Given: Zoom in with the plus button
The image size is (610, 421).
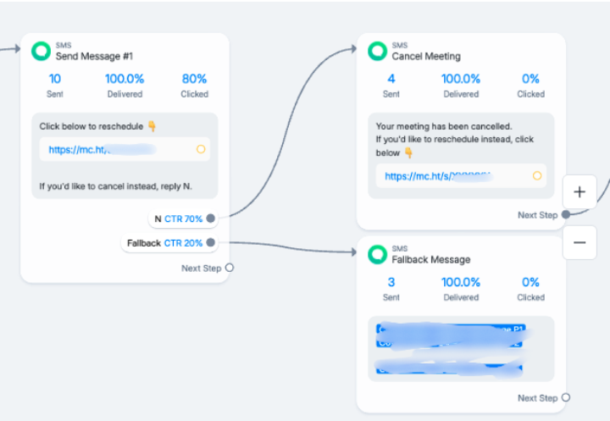Looking at the screenshot, I should 579,191.
